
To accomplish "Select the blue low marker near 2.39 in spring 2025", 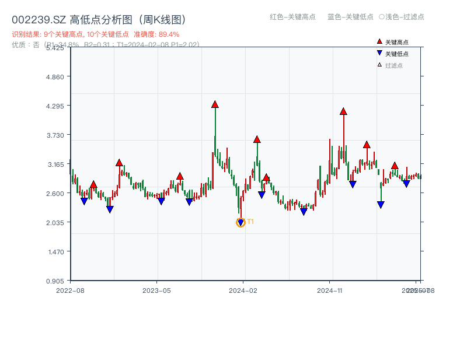I will click(381, 205).
